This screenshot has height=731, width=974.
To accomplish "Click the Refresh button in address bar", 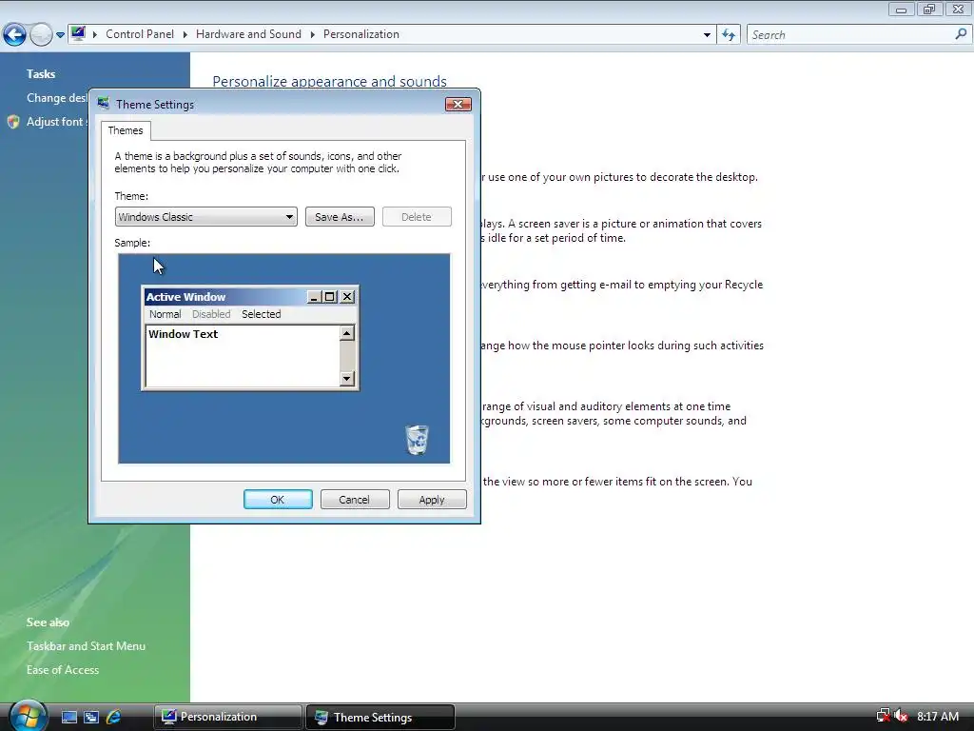I will point(729,35).
